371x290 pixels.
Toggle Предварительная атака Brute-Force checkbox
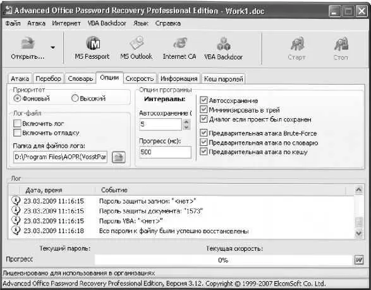tap(204, 133)
